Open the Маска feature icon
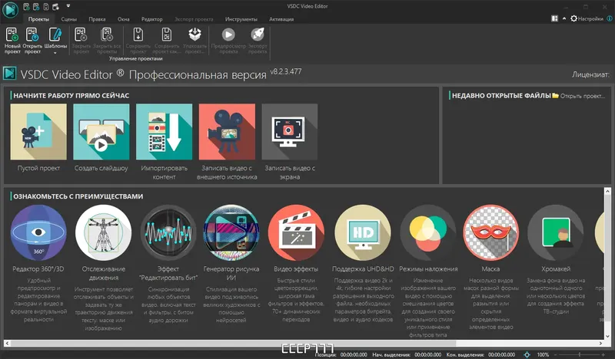This screenshot has height=359, width=615. [490, 232]
